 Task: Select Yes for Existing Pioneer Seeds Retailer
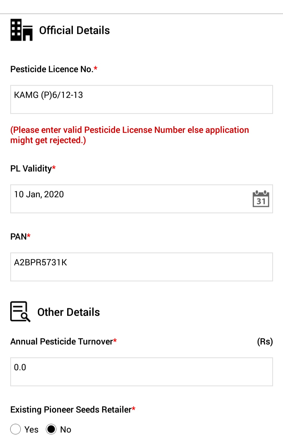(15, 429)
